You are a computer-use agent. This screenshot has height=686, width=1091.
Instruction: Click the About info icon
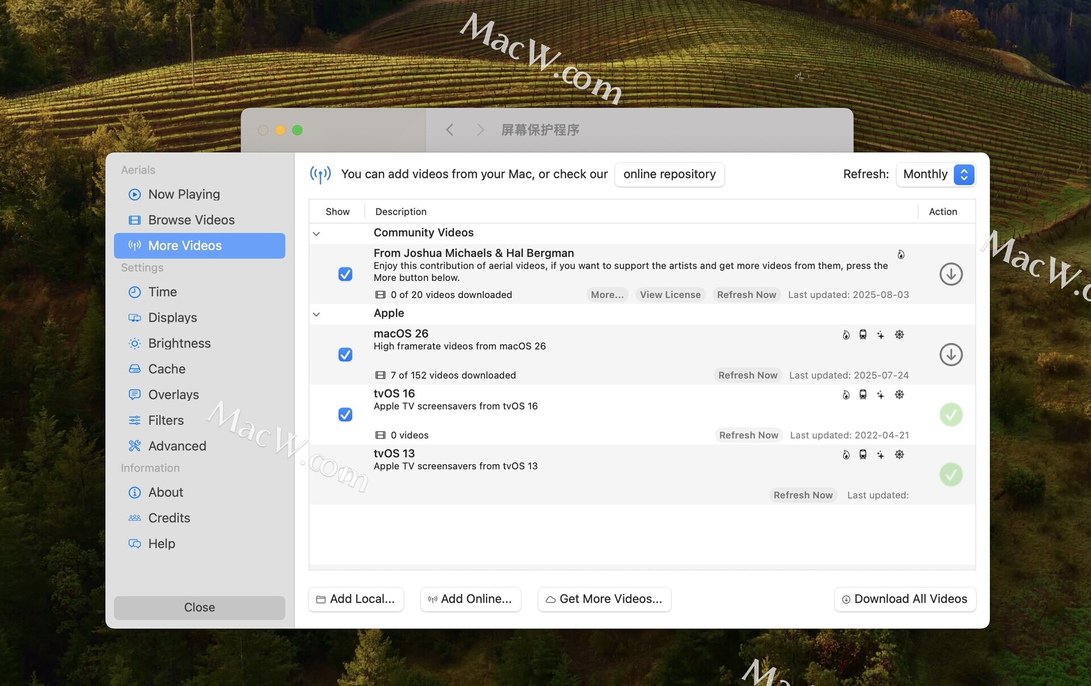[x=135, y=492]
